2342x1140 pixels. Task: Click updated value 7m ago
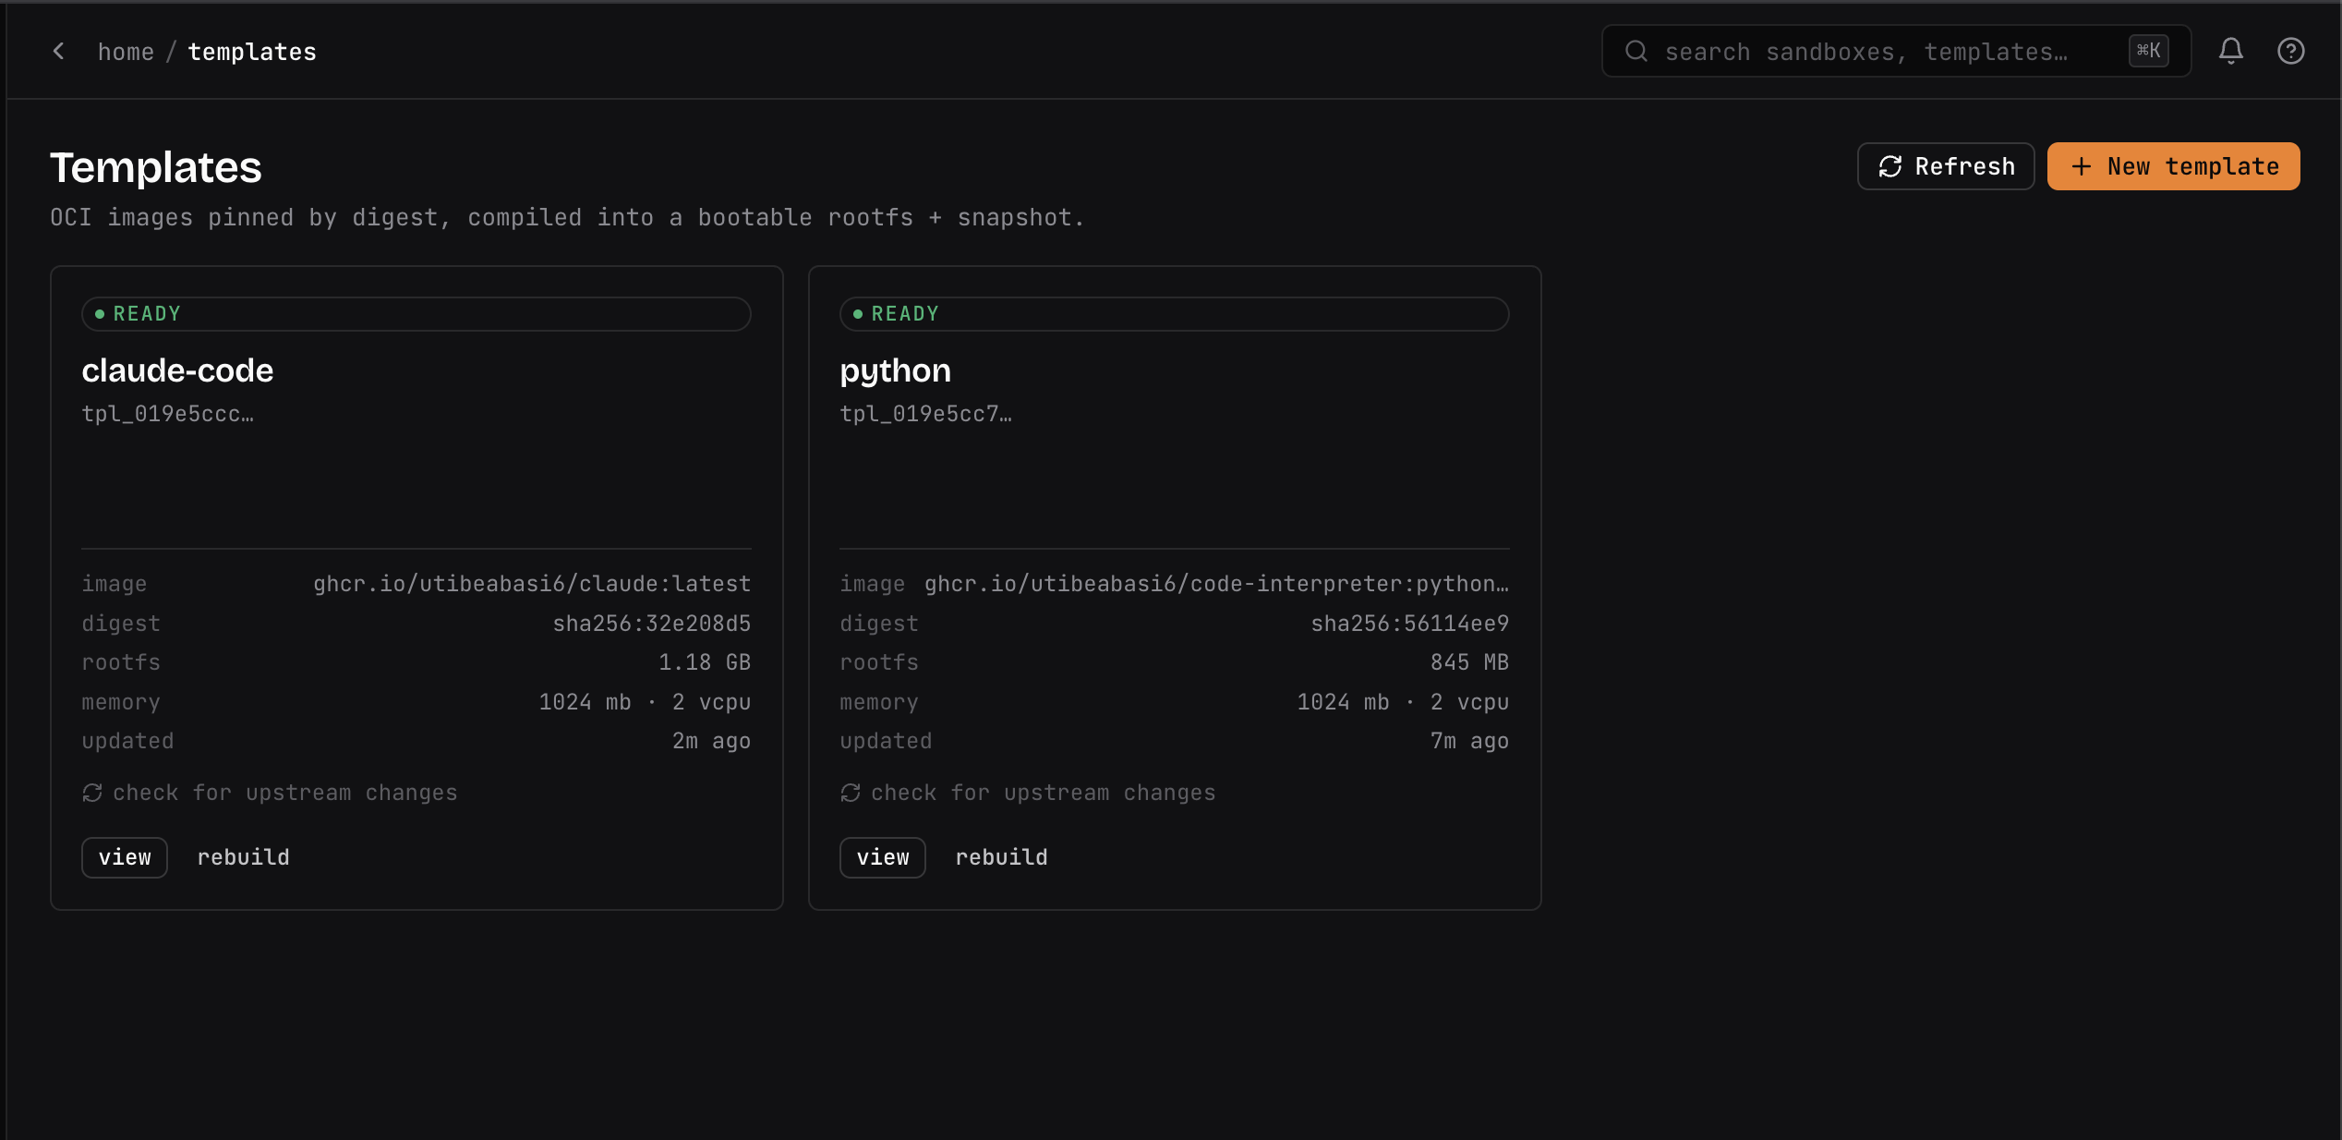(1469, 741)
